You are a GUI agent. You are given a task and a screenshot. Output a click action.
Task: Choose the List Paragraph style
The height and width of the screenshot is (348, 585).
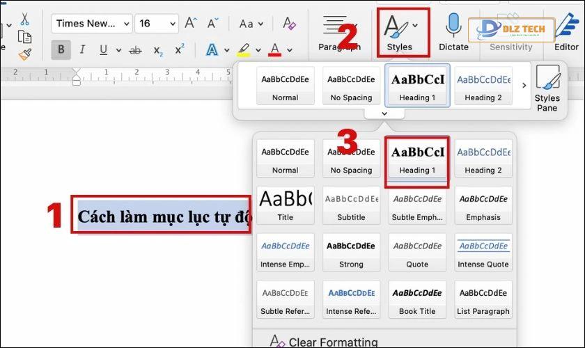[483, 299]
